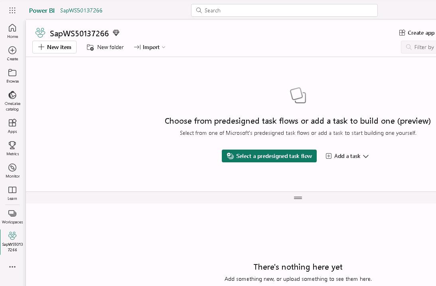Image resolution: width=436 pixels, height=286 pixels.
Task: Open the Learn center
Action: [x=12, y=193]
